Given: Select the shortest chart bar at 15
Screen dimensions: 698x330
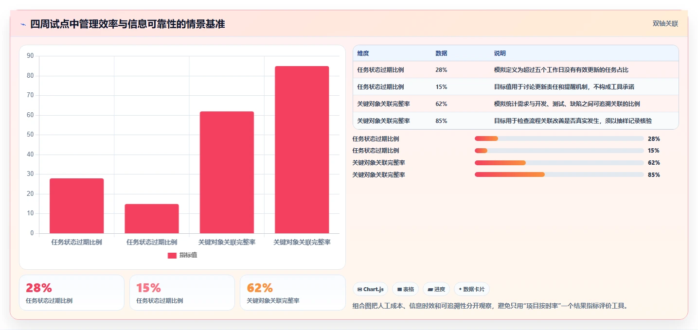Looking at the screenshot, I should point(152,219).
